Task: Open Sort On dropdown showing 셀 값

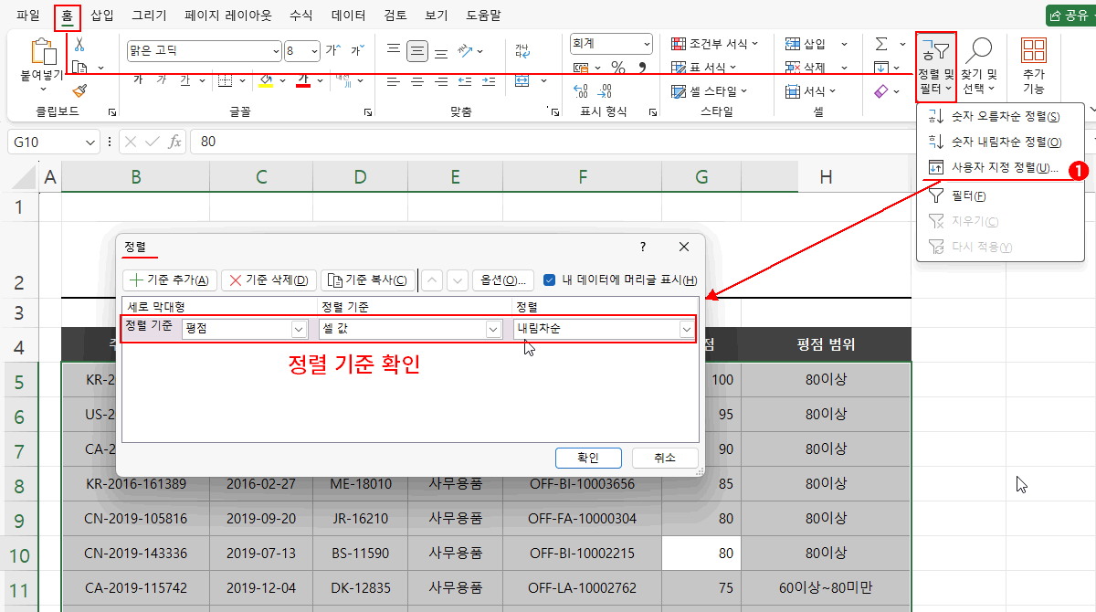Action: [x=494, y=329]
